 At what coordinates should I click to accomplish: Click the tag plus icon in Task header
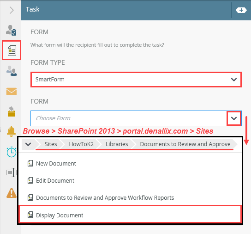pos(241,10)
